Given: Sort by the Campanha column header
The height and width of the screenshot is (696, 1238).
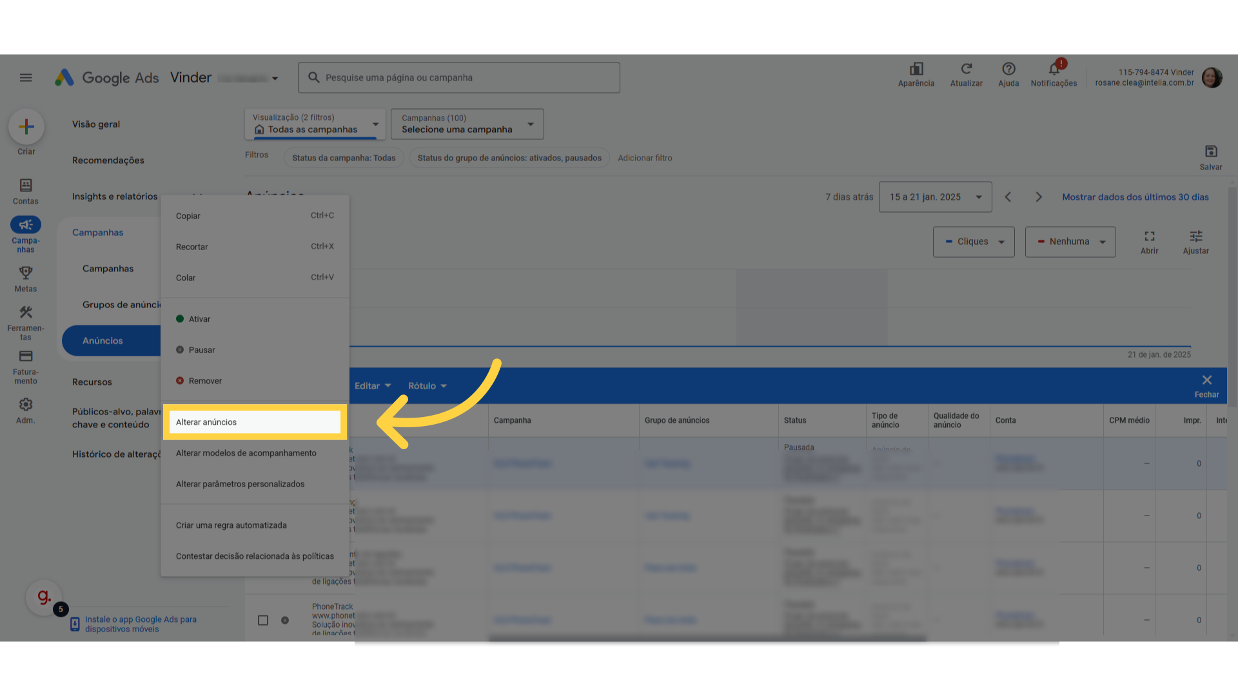Looking at the screenshot, I should coord(513,421).
